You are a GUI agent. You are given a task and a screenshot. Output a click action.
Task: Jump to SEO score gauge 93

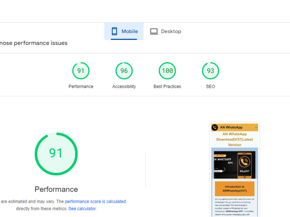point(211,71)
